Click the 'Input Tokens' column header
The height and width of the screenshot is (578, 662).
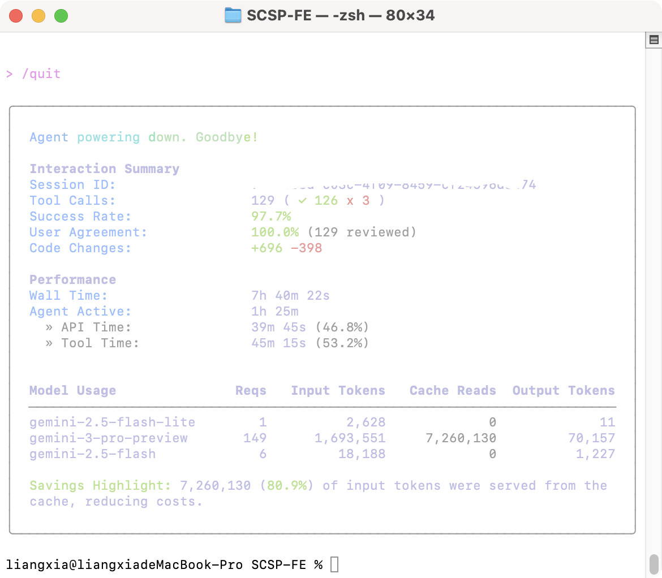point(338,391)
